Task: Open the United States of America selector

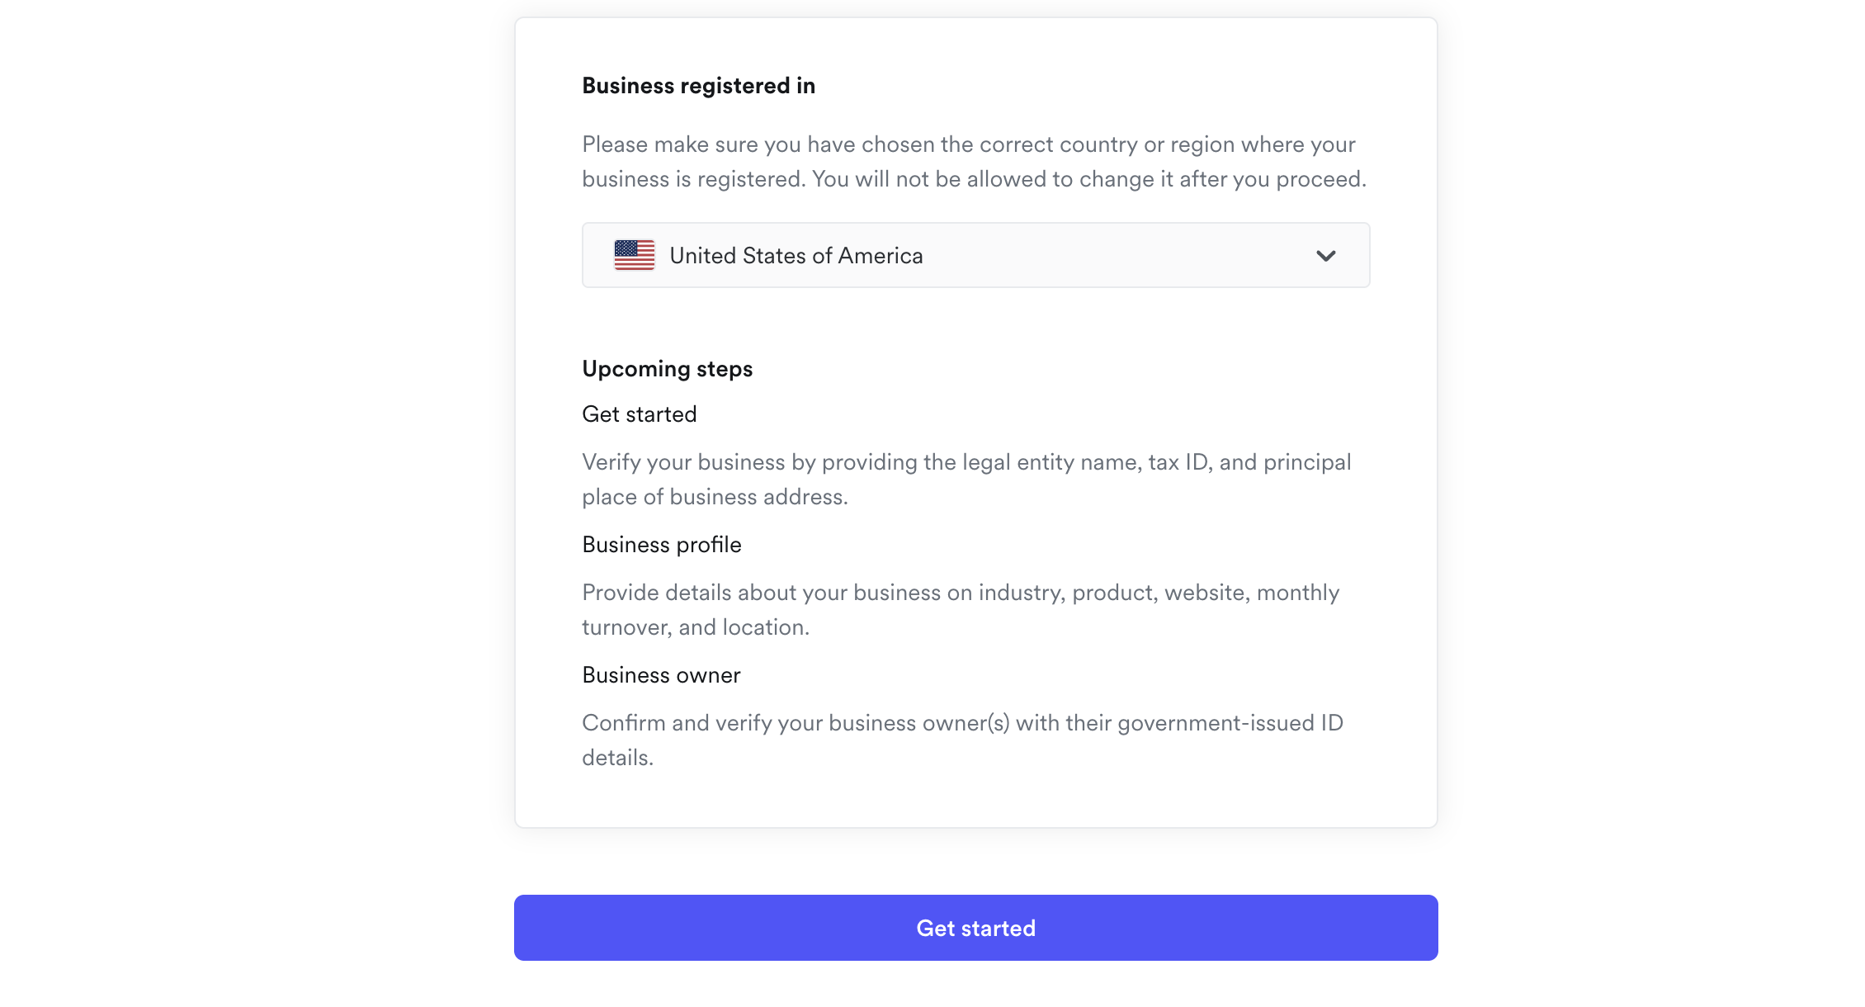Action: [975, 255]
